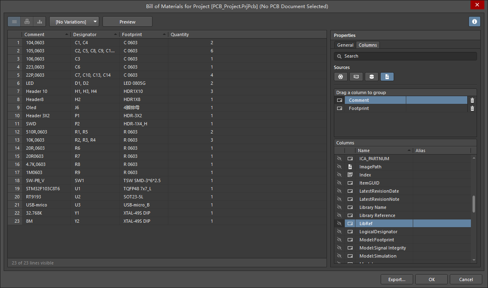Viewport: 488px width, 288px height.
Task: Switch to the Columns tab
Action: pos(368,45)
